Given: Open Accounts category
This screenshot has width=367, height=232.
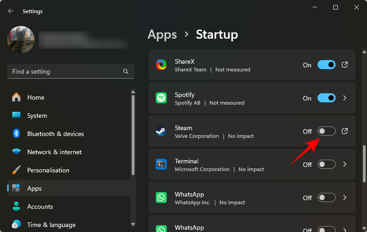Looking at the screenshot, I should point(69,207).
